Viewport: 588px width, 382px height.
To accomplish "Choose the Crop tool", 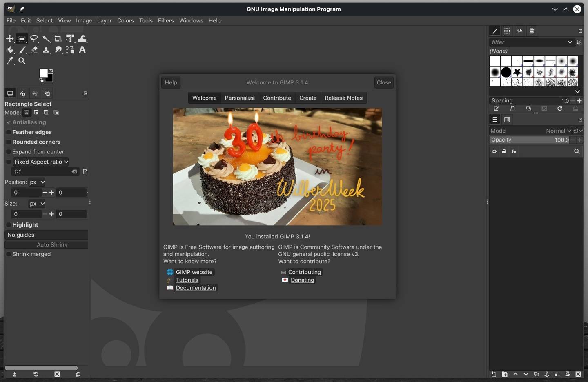I will [x=58, y=39].
